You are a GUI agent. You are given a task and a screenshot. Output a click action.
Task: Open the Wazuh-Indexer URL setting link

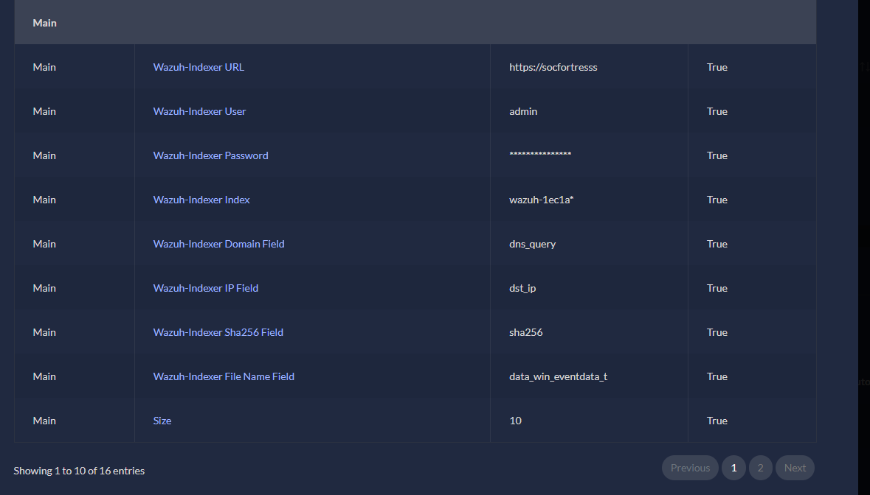click(198, 67)
